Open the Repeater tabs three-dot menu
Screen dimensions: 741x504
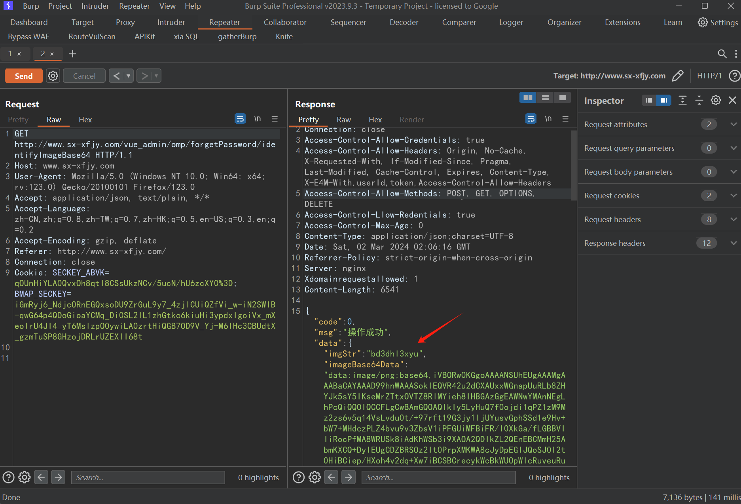[x=736, y=54]
